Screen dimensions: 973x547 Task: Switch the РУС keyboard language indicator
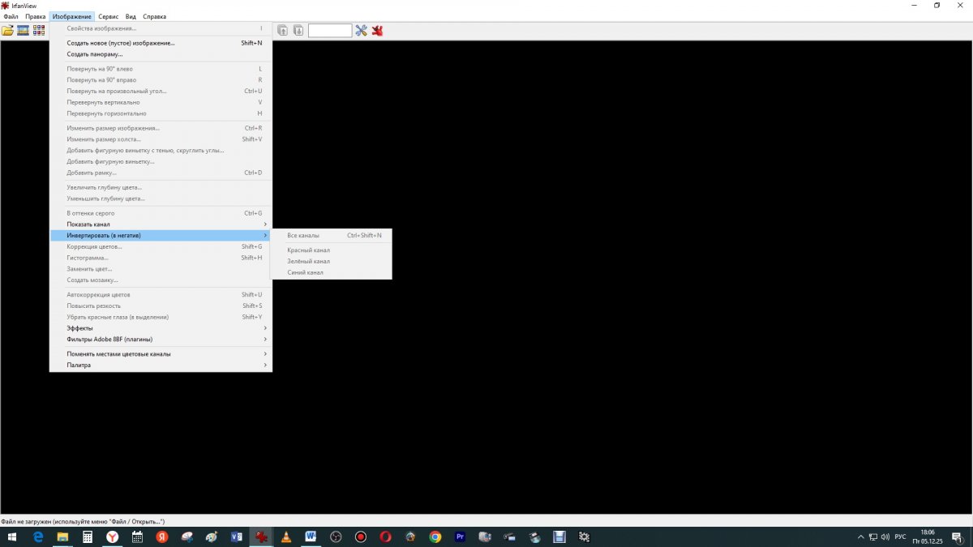899,536
